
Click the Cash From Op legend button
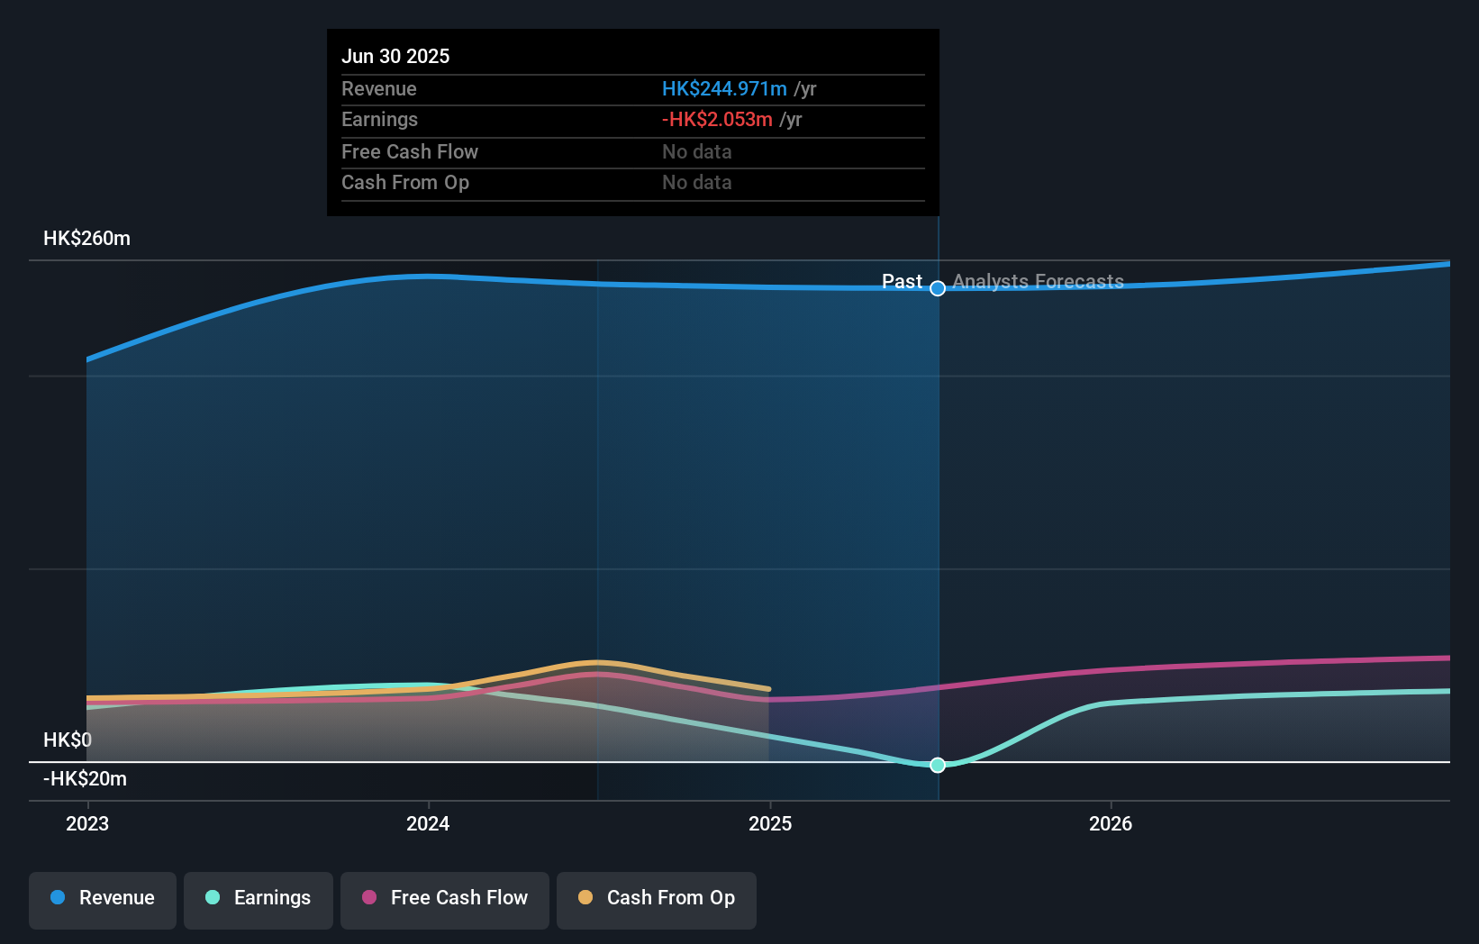656,898
